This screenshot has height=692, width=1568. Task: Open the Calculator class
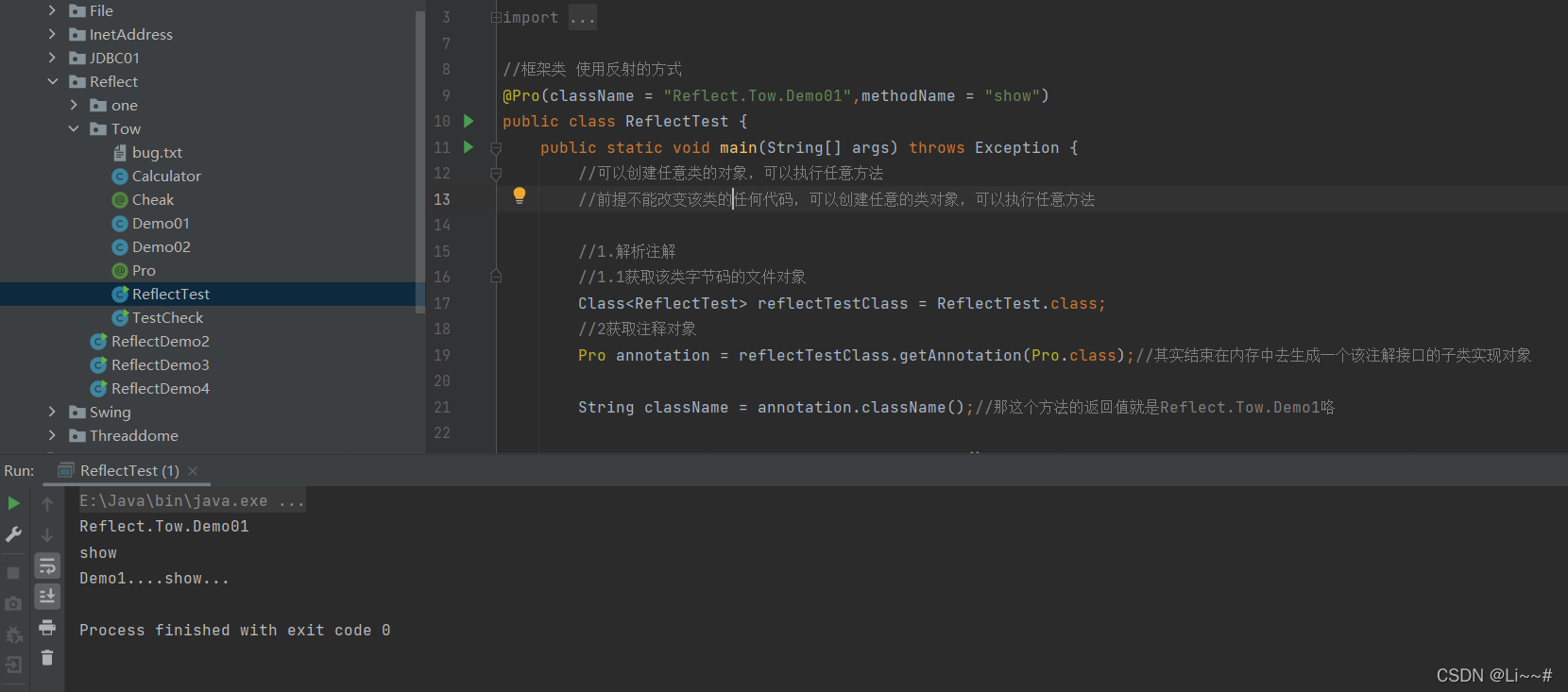pyautogui.click(x=166, y=176)
